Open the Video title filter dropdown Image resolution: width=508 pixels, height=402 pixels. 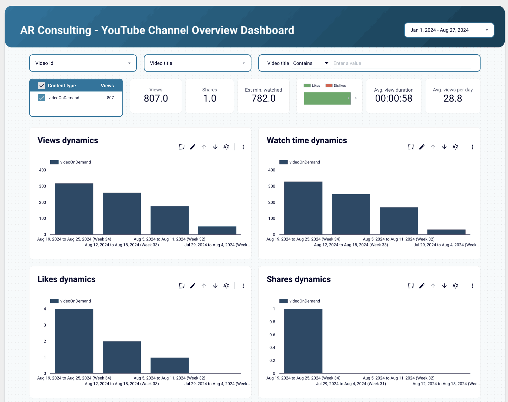tap(198, 63)
